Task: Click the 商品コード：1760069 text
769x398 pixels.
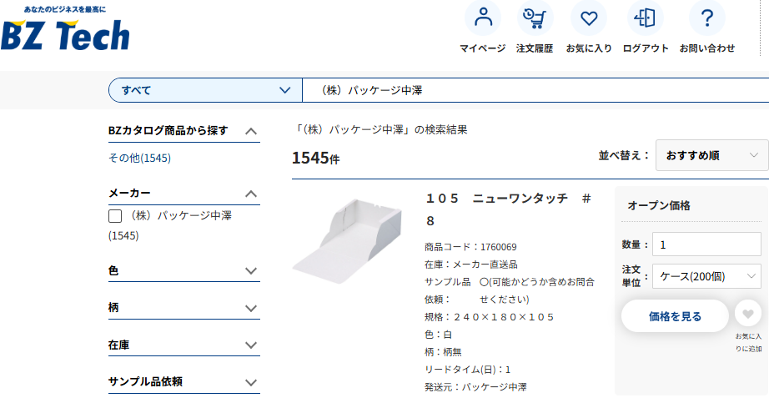Action: 470,247
